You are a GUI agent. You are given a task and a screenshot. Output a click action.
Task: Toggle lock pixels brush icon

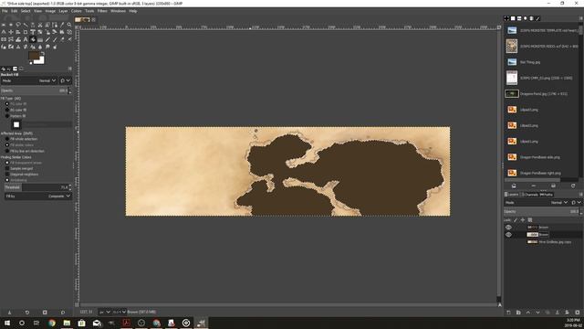(516, 220)
